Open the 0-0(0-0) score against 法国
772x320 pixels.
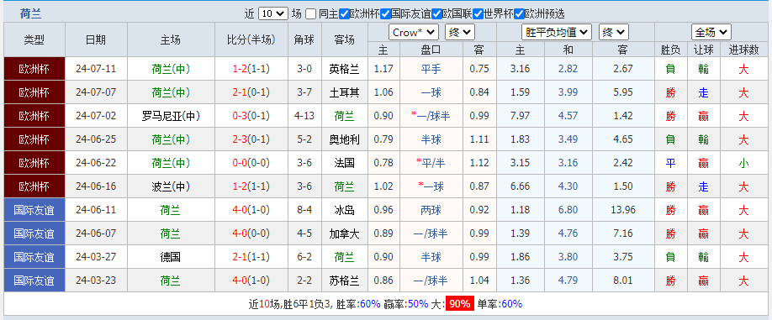pyautogui.click(x=251, y=163)
